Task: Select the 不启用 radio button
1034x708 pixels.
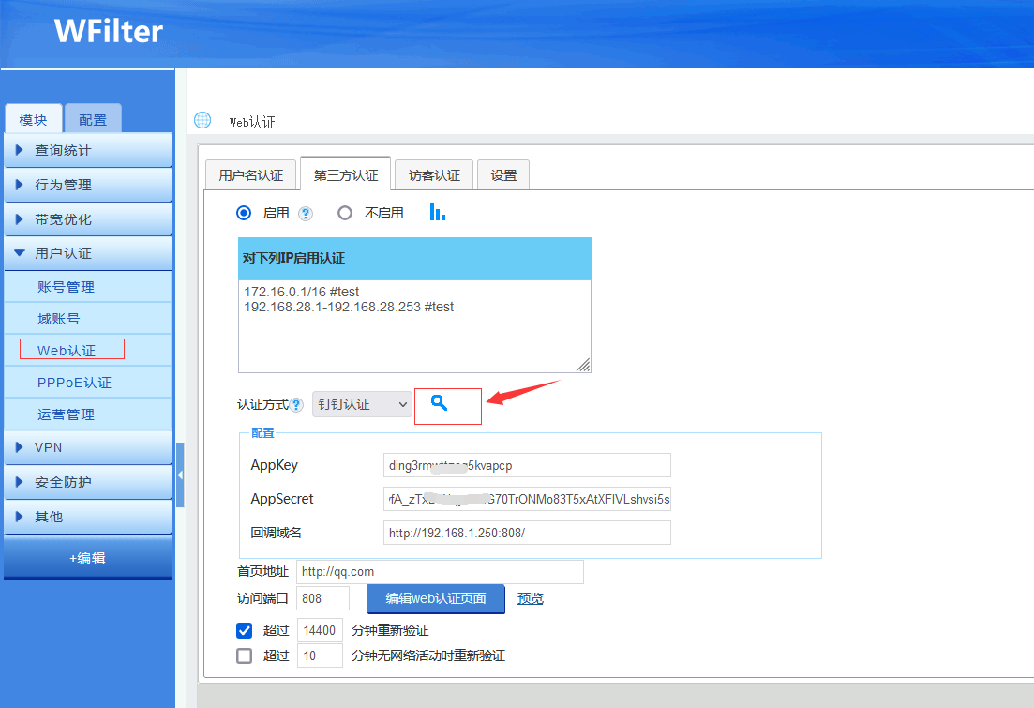Action: click(x=345, y=213)
